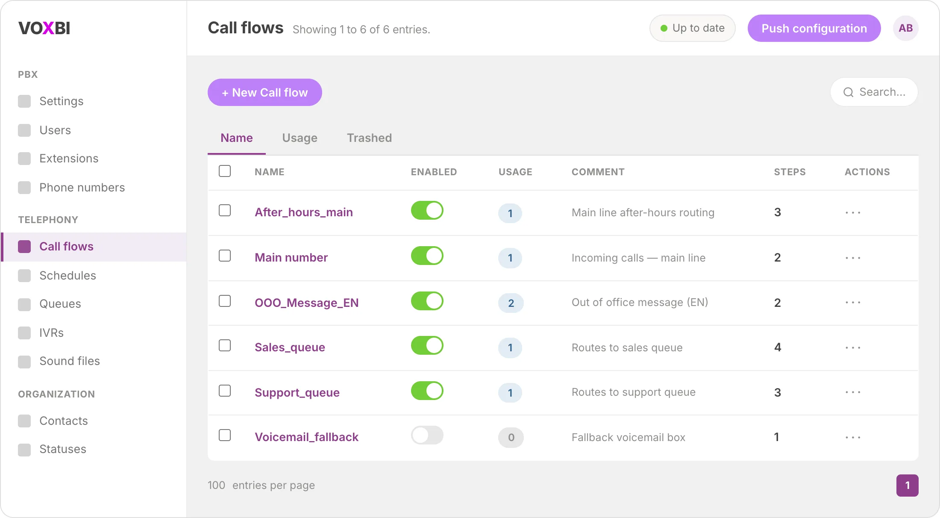Image resolution: width=940 pixels, height=518 pixels.
Task: Open the After_hours_main call flow link
Action: click(304, 212)
